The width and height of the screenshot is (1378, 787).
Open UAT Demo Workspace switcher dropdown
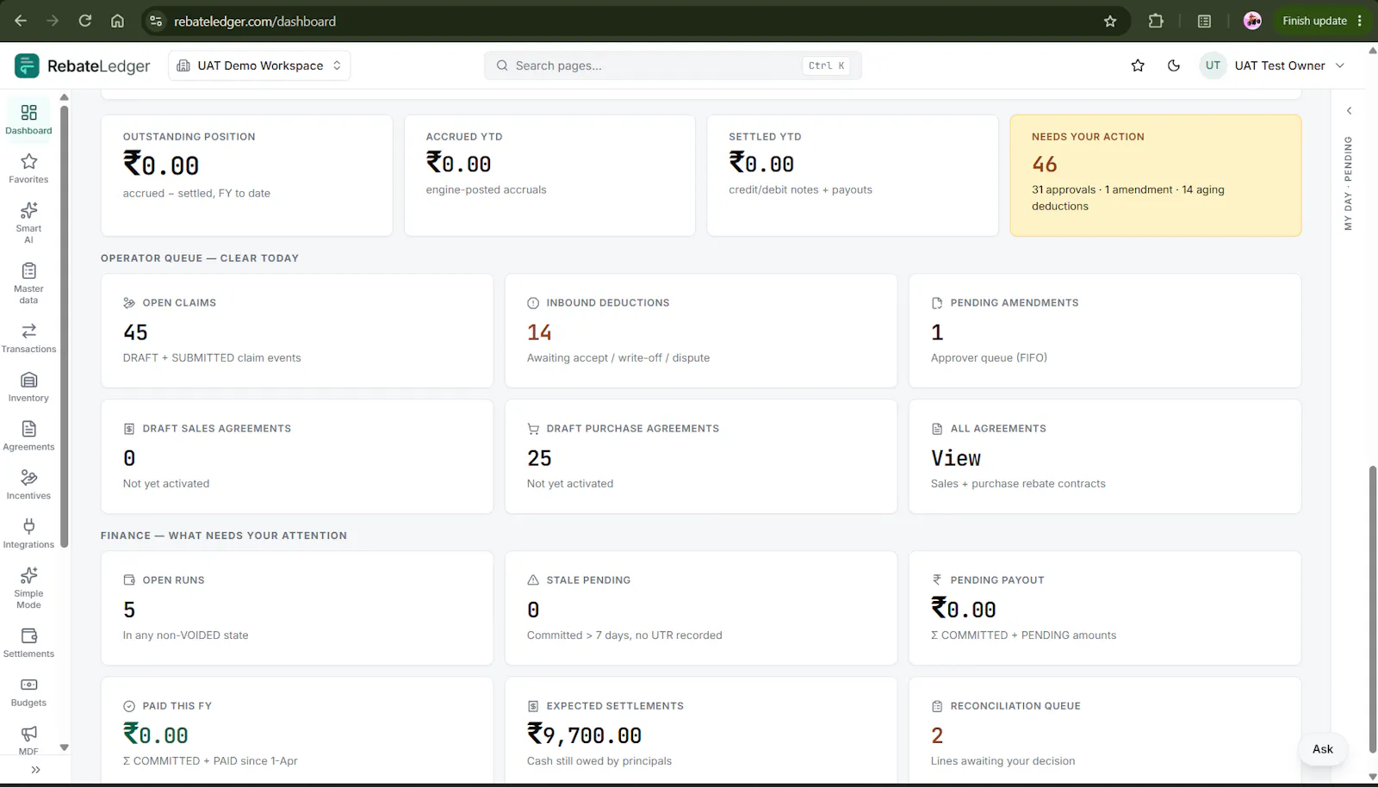(259, 65)
